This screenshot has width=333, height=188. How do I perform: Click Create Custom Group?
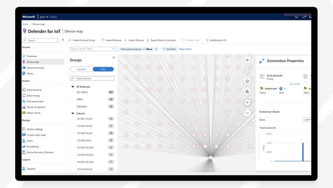click(82, 40)
